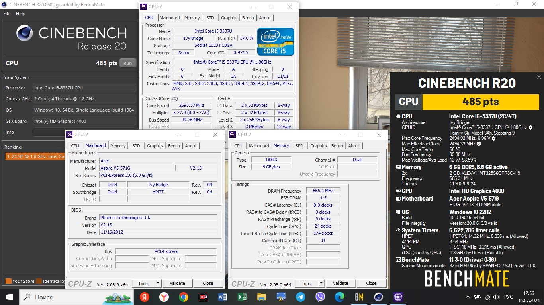
Task: Click the Intel Core i5 logo in CPU-Z
Action: click(276, 41)
